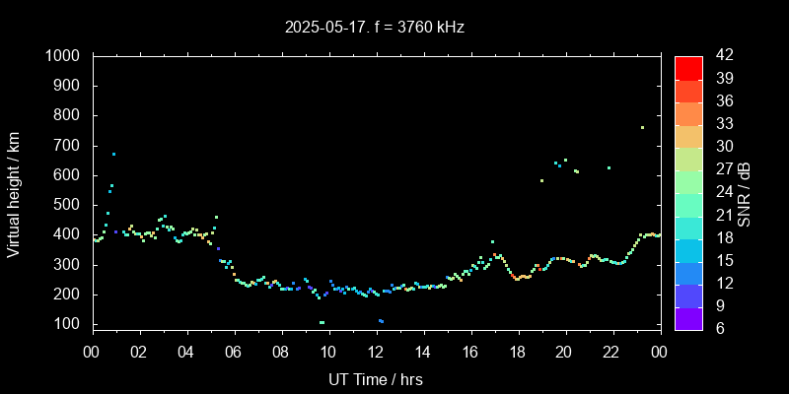Click the 18 tick label on the time axis
The width and height of the screenshot is (789, 394).
pyautogui.click(x=517, y=352)
